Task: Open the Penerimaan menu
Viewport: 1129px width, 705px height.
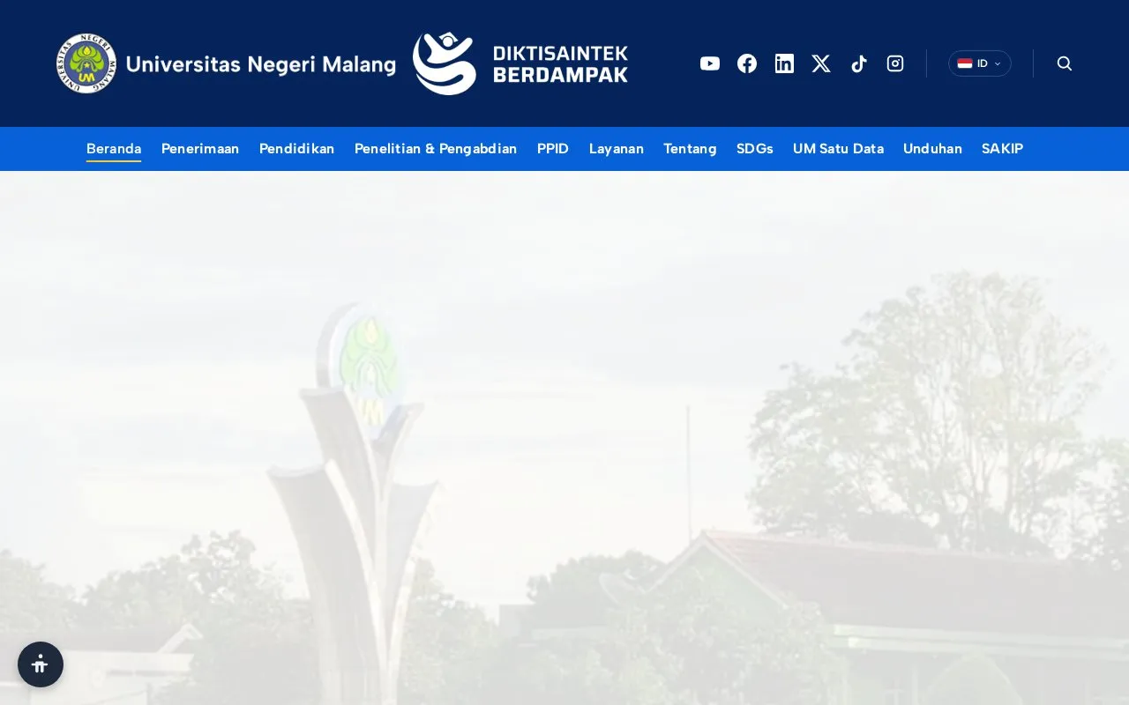Action: (200, 149)
